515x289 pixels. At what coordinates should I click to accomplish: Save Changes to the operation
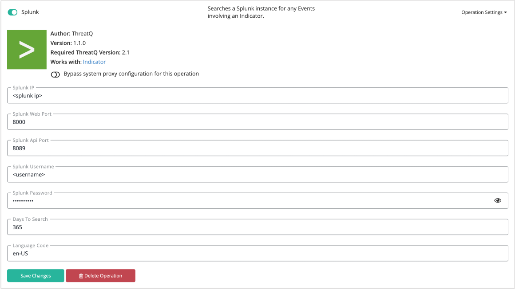coord(36,276)
